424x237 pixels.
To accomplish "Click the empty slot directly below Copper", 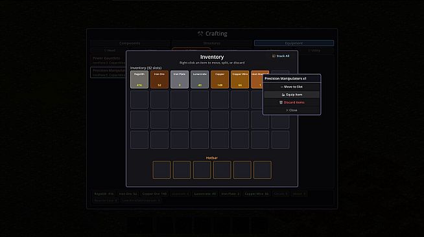I will tap(220, 100).
